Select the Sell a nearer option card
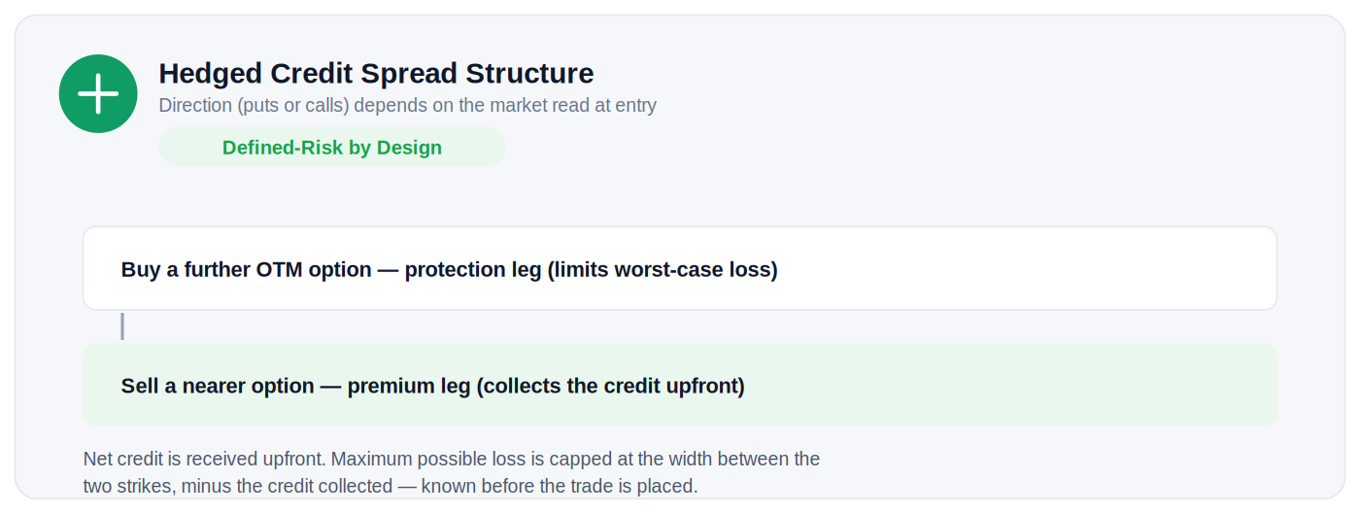The width and height of the screenshot is (1360, 514). [x=680, y=385]
